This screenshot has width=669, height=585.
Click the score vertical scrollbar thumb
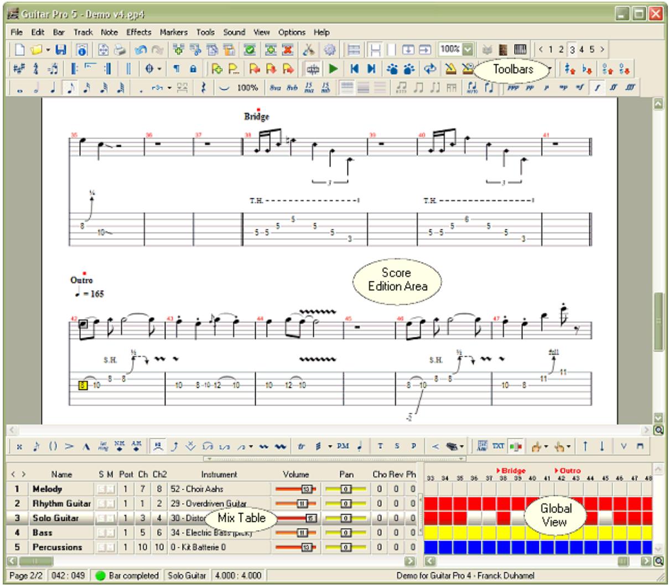tap(658, 321)
